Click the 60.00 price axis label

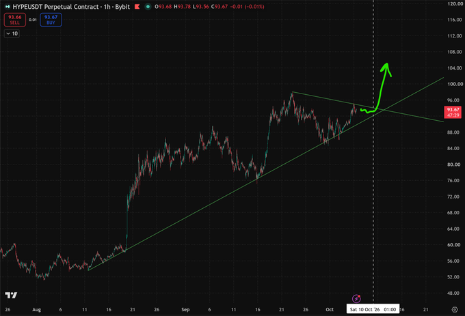(454, 245)
